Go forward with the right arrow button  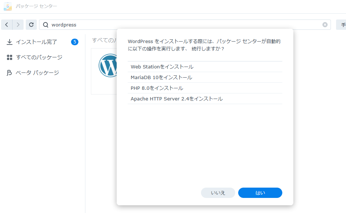18,25
